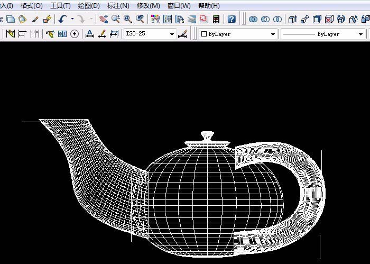The image size is (370, 264).
Task: Open the 窗口(W) menu
Action: click(x=179, y=6)
